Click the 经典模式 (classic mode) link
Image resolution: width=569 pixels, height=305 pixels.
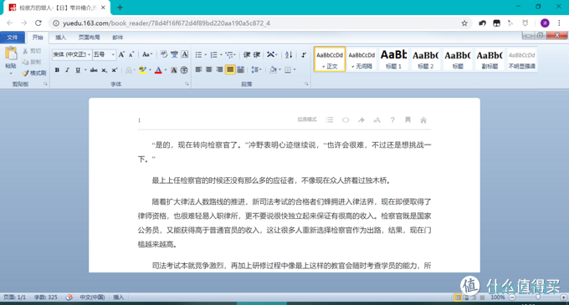click(307, 119)
